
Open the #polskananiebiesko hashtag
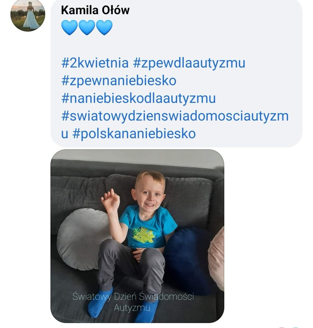pyautogui.click(x=134, y=134)
